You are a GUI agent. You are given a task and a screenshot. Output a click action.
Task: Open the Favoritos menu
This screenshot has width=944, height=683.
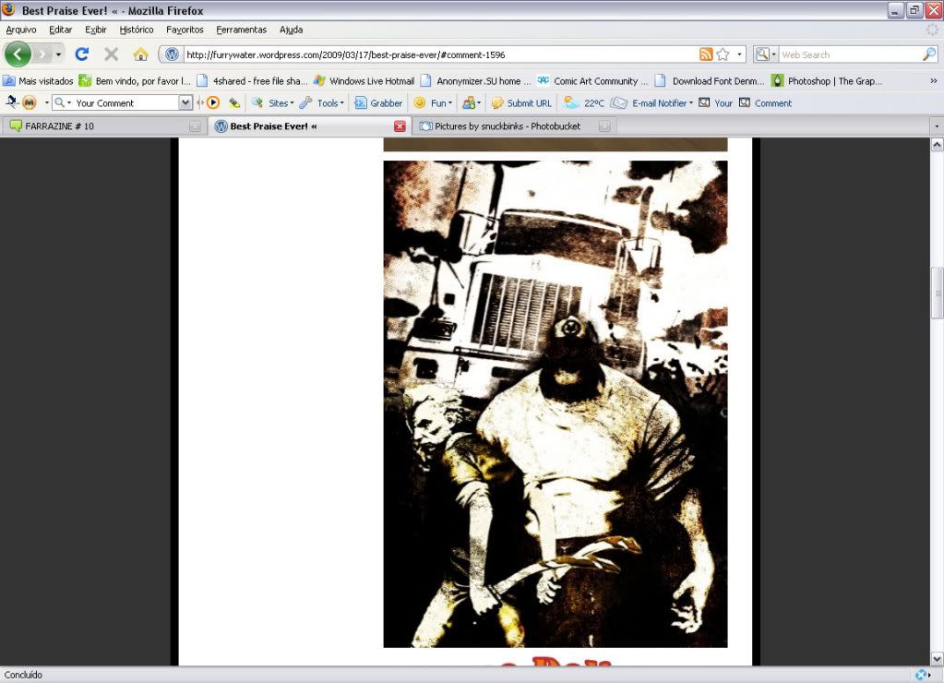[185, 30]
